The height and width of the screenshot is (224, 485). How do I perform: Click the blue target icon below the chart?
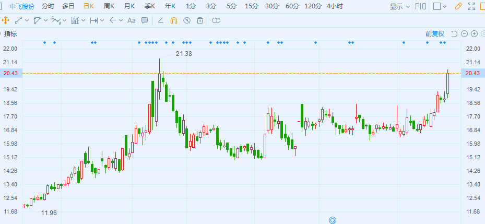point(333,220)
